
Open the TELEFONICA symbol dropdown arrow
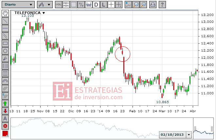click(44, 13)
